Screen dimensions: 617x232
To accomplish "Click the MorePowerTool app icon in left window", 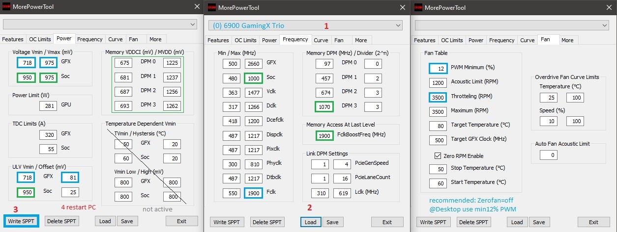I will coord(6,7).
